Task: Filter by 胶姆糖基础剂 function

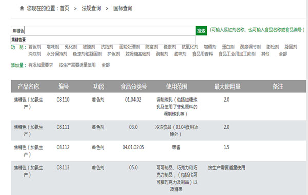Action: coord(138,54)
